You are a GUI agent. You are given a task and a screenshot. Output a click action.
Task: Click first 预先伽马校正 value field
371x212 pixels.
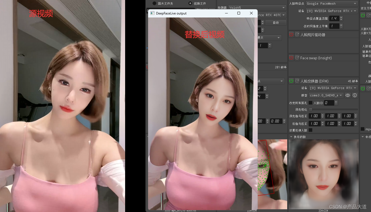click(x=315, y=116)
